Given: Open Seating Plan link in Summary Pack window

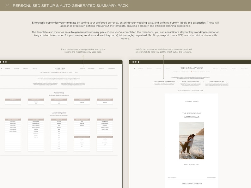Looking at the screenshot, I should (224, 68).
